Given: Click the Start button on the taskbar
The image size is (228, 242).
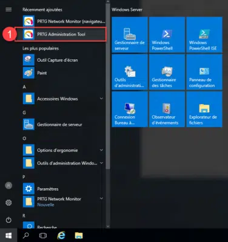Looking at the screenshot, I should click(8, 235).
